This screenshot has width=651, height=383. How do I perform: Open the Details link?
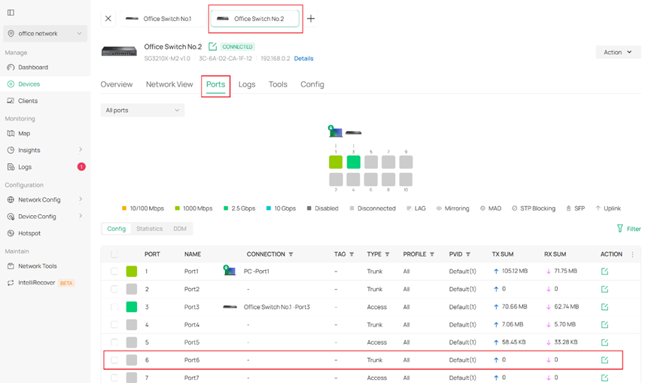[303, 59]
